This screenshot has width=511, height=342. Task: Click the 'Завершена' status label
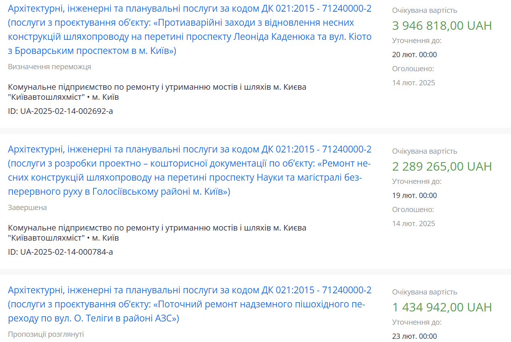pos(27,208)
